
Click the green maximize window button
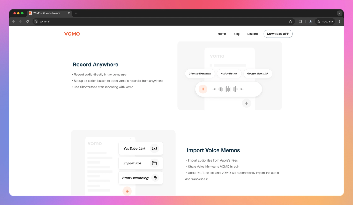click(22, 13)
